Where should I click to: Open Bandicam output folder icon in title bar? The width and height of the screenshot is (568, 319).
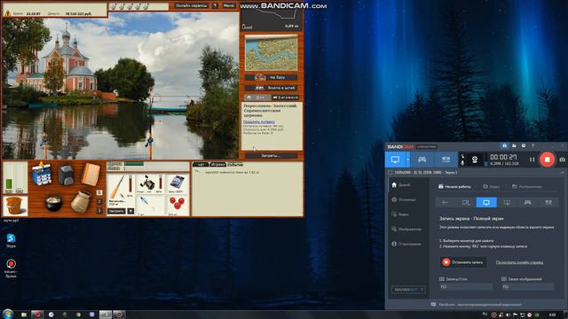point(514,145)
